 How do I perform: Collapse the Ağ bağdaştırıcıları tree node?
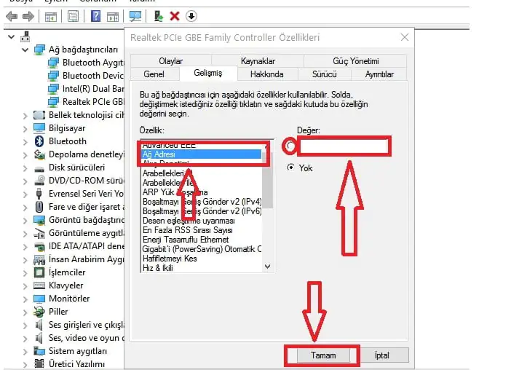coord(25,50)
